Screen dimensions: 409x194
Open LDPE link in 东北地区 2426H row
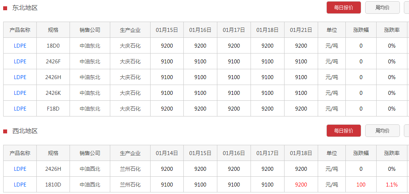[20, 77]
